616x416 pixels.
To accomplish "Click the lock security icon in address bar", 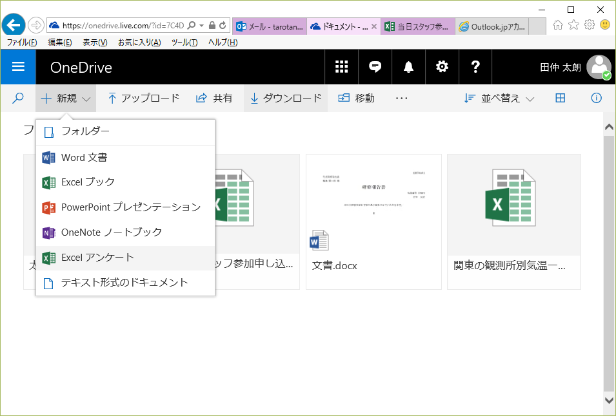I will pos(212,26).
